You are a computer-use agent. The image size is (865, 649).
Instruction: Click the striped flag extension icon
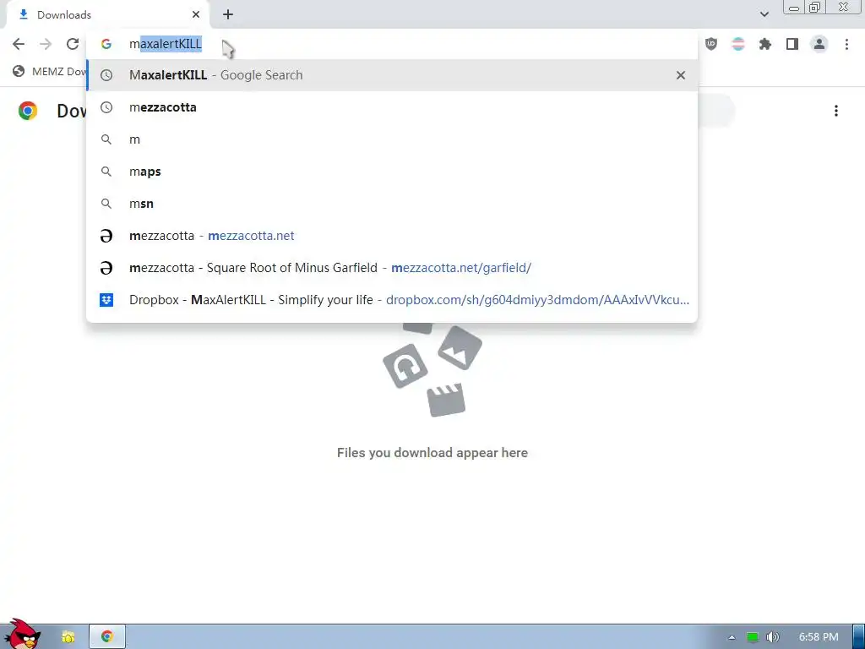(738, 44)
